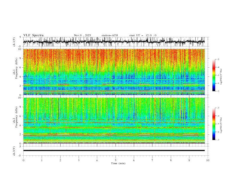Click the "8" tick on ch.1 frequency axis

21,58
